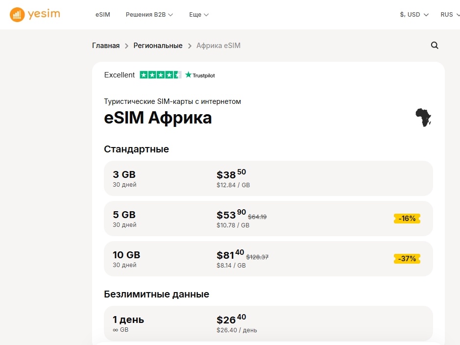
Task: Click the Безлимитные данные section heading
Action: pos(157,294)
